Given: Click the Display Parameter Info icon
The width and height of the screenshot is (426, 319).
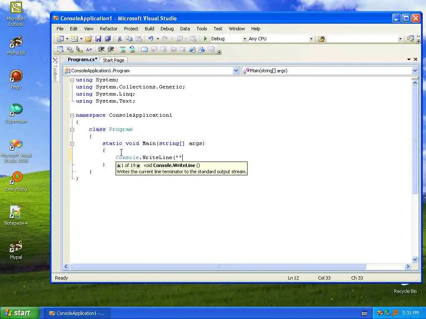Looking at the screenshot, I should coord(70,49).
